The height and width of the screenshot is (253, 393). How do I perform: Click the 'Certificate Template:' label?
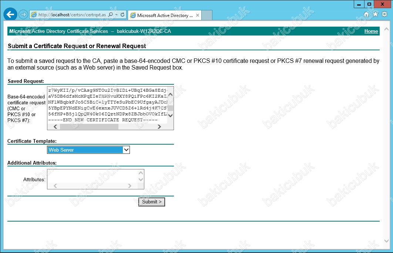point(32,141)
